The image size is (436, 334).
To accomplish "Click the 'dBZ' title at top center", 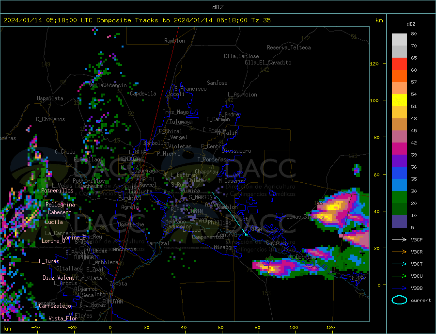I will (218, 7).
